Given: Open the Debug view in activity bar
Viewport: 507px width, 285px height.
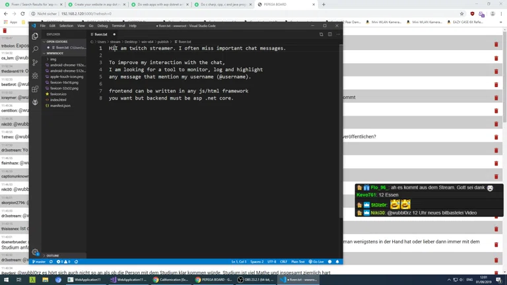Looking at the screenshot, I should tap(35, 76).
